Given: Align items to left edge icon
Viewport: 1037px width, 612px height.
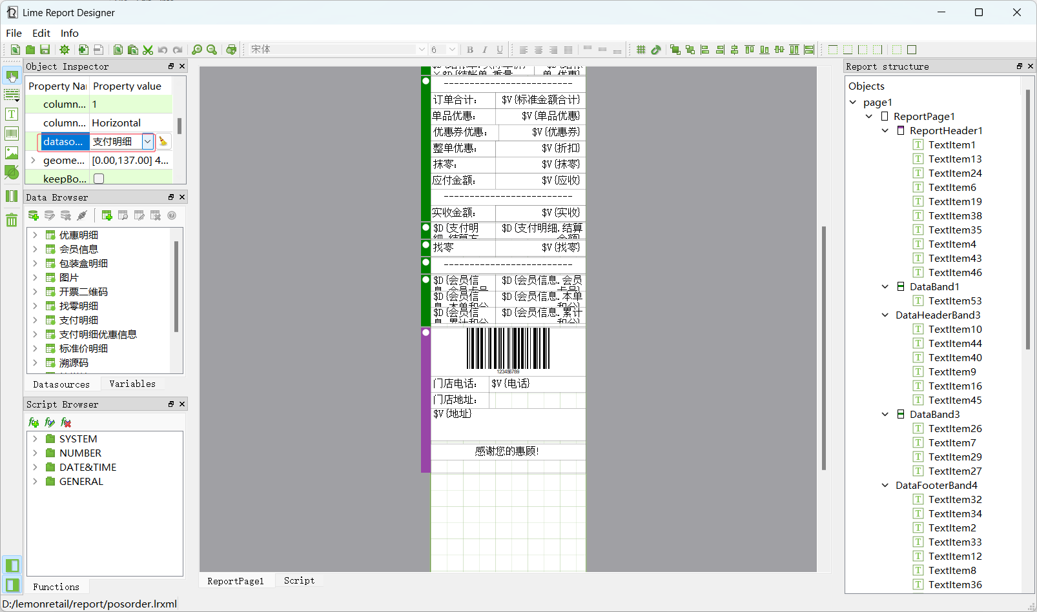Looking at the screenshot, I should (705, 50).
